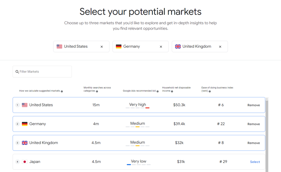
Task: Click Remove in the United Kingdom row
Action: (x=254, y=143)
